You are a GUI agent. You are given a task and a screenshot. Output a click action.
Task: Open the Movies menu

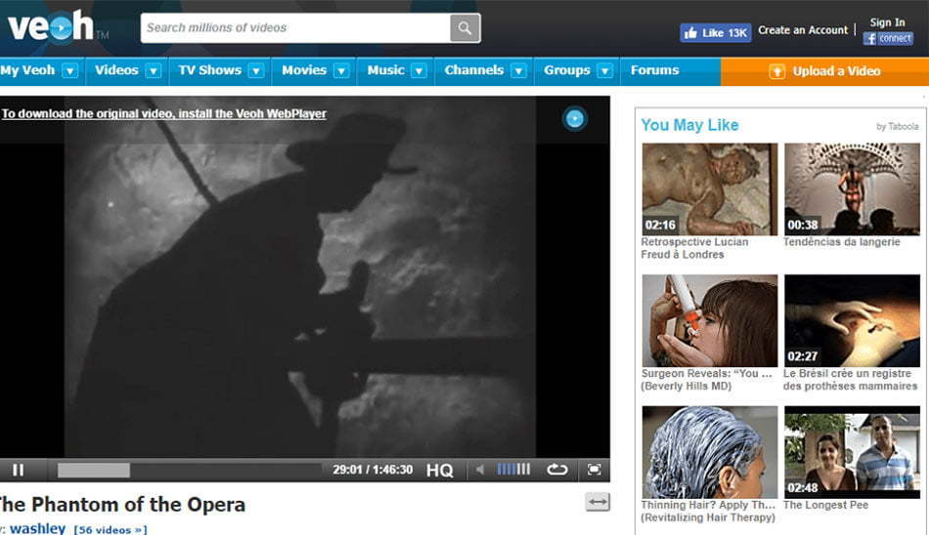[x=304, y=70]
